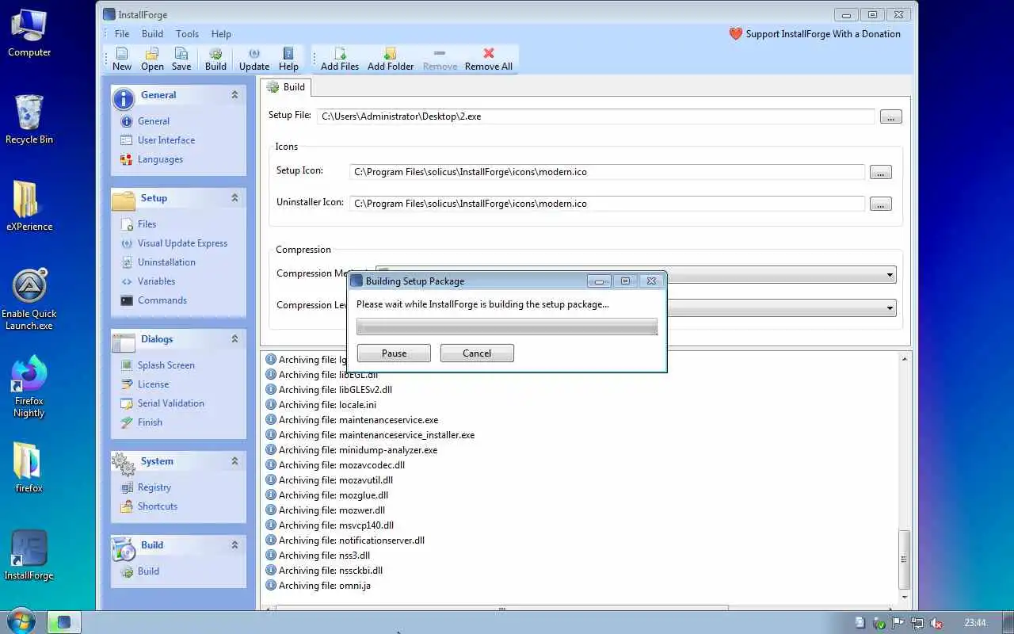
Task: Click the Setup Icon path field
Action: [x=606, y=172]
